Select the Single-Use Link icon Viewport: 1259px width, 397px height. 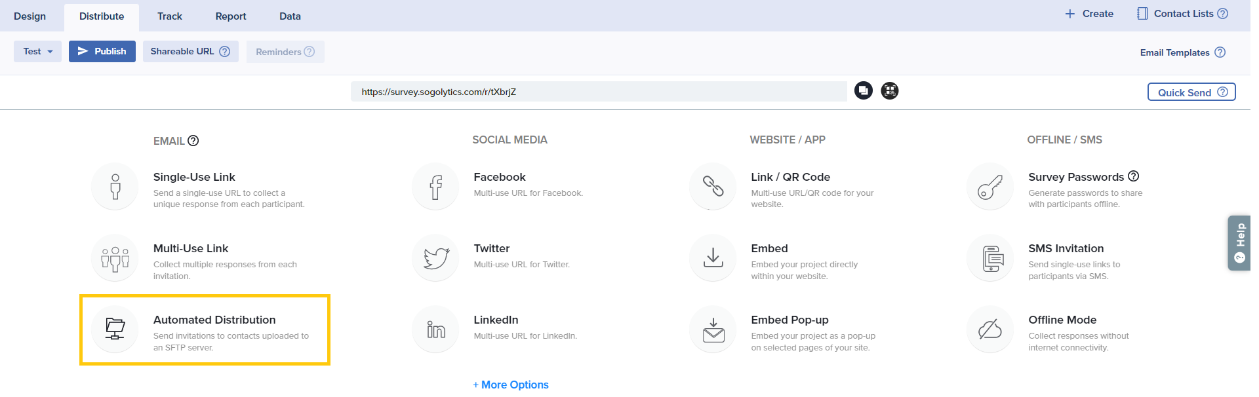[115, 187]
